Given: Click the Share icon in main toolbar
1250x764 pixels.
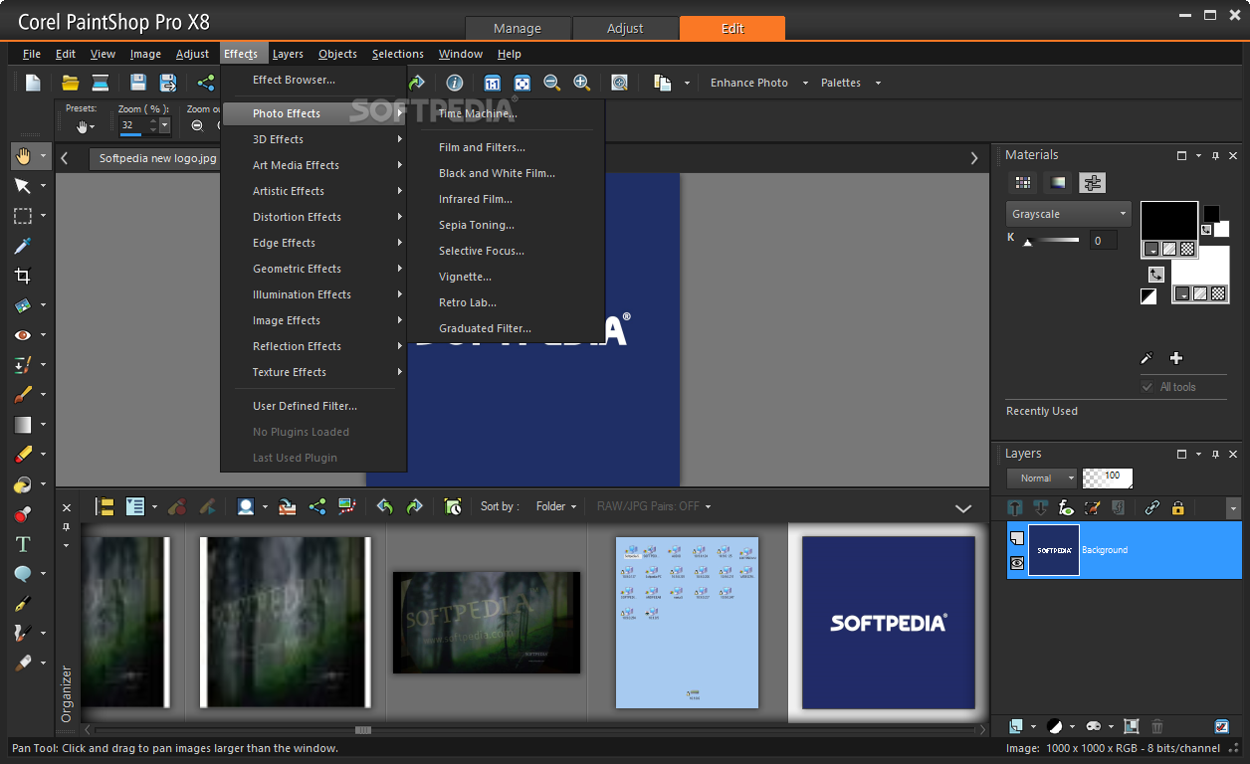Looking at the screenshot, I should (x=206, y=83).
